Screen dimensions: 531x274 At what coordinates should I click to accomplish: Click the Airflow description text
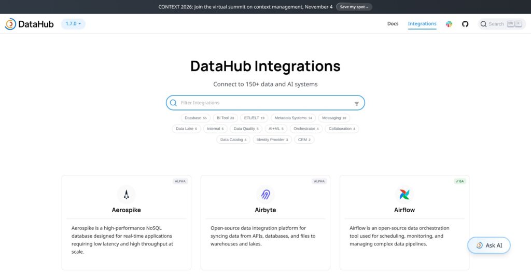(400, 236)
